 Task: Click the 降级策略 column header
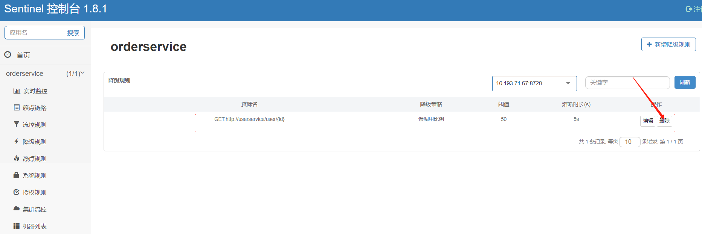tap(431, 104)
